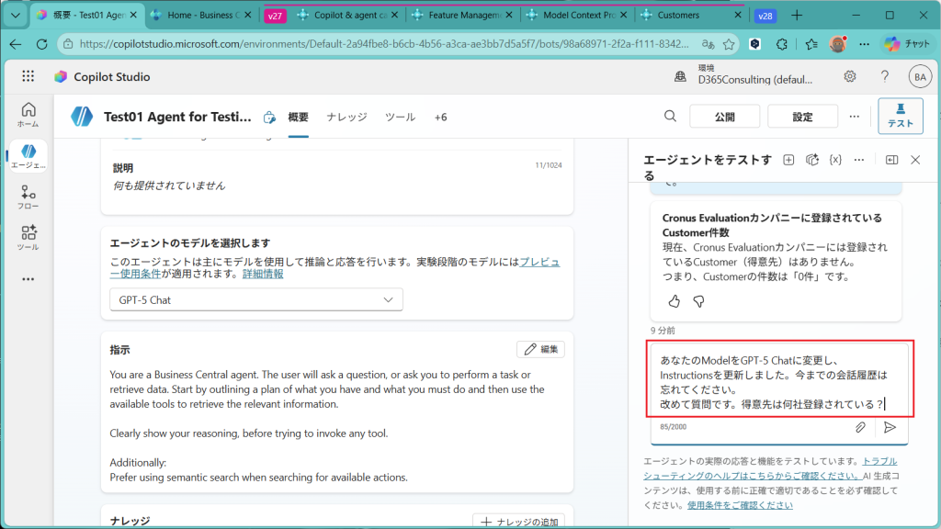Screen dimensions: 941x529
Task: Expand the +6 hidden tabs overflow
Action: tap(440, 117)
